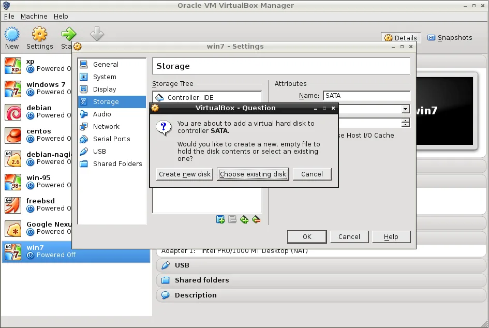
Task: Open the Machine menu
Action: pyautogui.click(x=34, y=16)
